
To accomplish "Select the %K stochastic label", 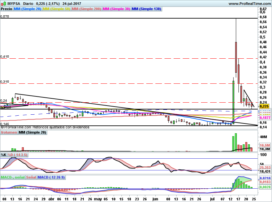I will 4,155.
